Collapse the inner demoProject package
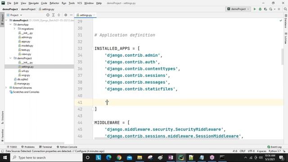The height and width of the screenshot is (162, 288). 10,58
